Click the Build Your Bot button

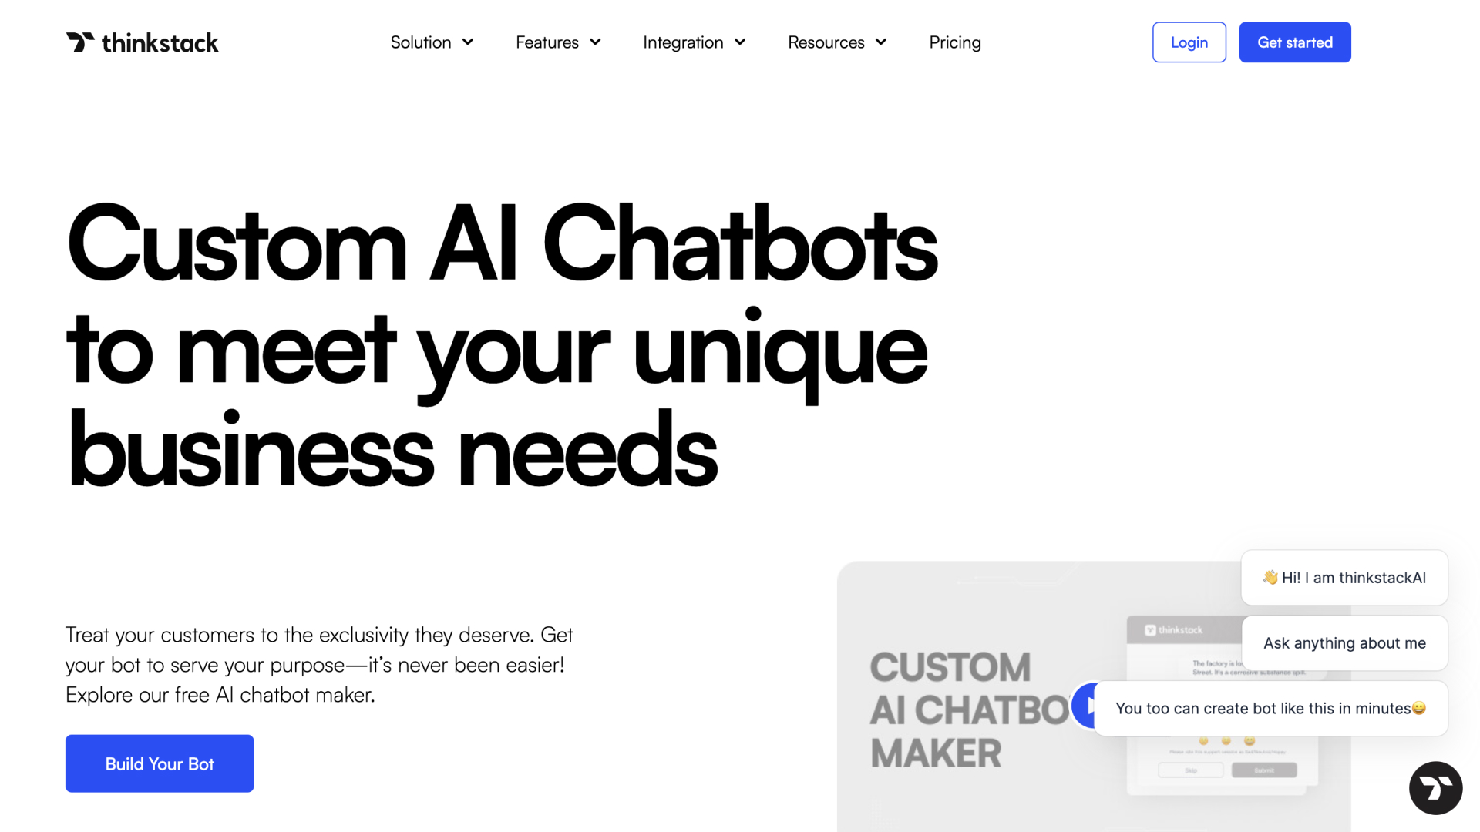(159, 763)
